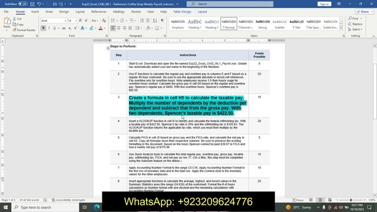This screenshot has height=212, width=377.
Task: Toggle italic formatting
Action: point(49,28)
